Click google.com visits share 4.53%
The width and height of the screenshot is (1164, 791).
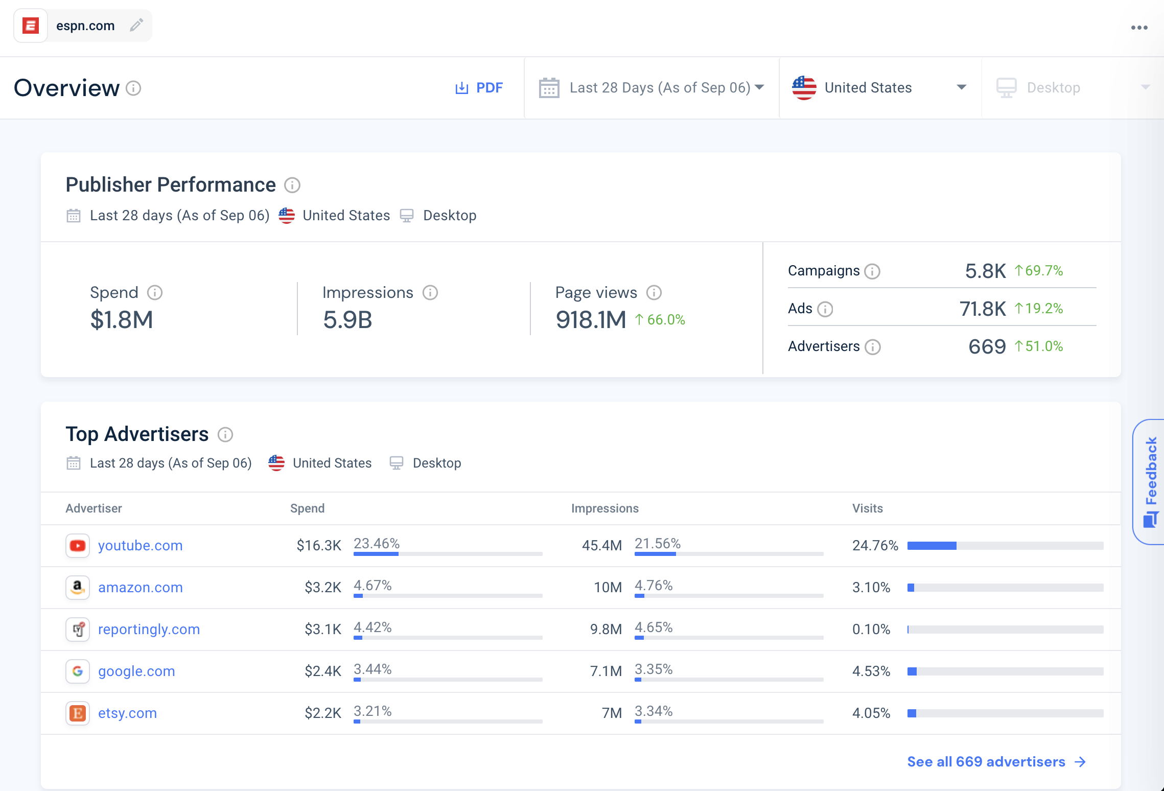coord(871,671)
